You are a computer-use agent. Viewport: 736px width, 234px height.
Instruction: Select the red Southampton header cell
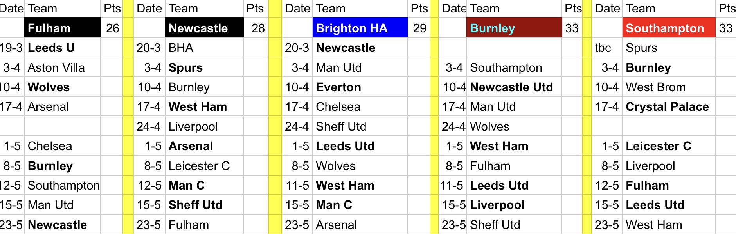pyautogui.click(x=669, y=28)
